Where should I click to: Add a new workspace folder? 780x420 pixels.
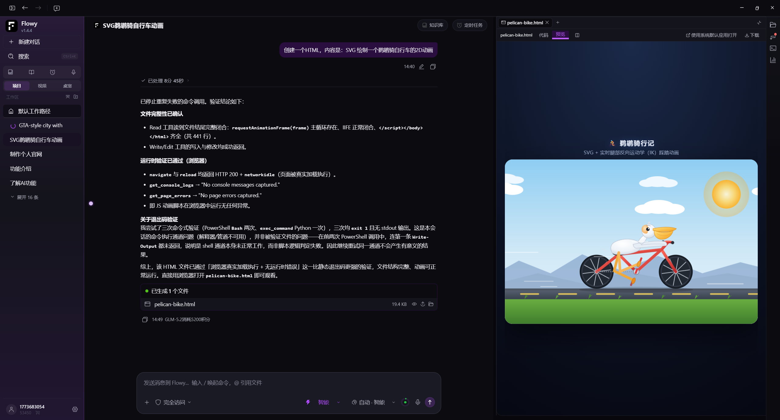[x=76, y=97]
